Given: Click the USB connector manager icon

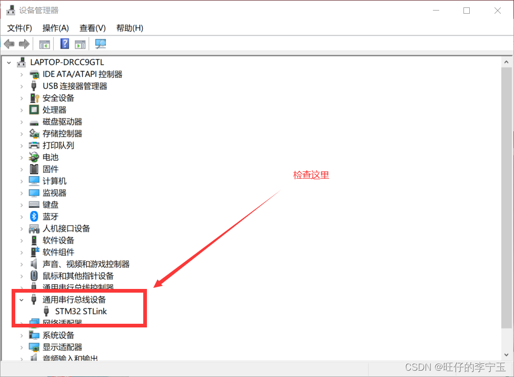Looking at the screenshot, I should [x=33, y=86].
